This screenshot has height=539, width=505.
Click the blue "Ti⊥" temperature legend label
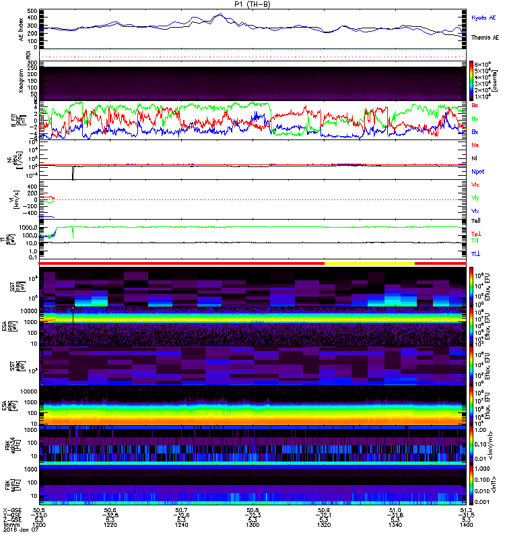tap(475, 254)
